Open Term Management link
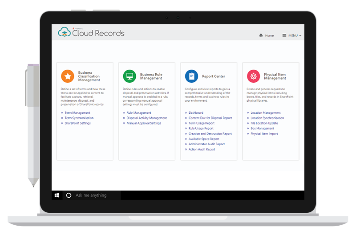The width and height of the screenshot is (356, 235). (77, 113)
